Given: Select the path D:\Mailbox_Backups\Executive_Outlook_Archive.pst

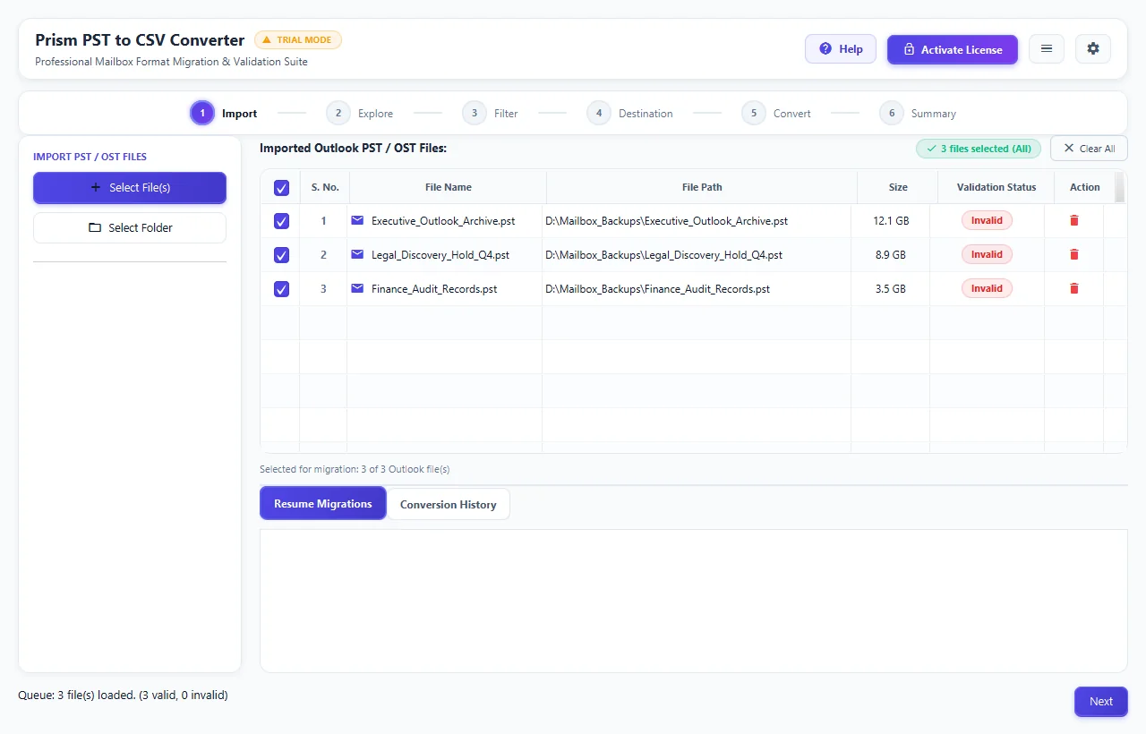Looking at the screenshot, I should pos(667,221).
